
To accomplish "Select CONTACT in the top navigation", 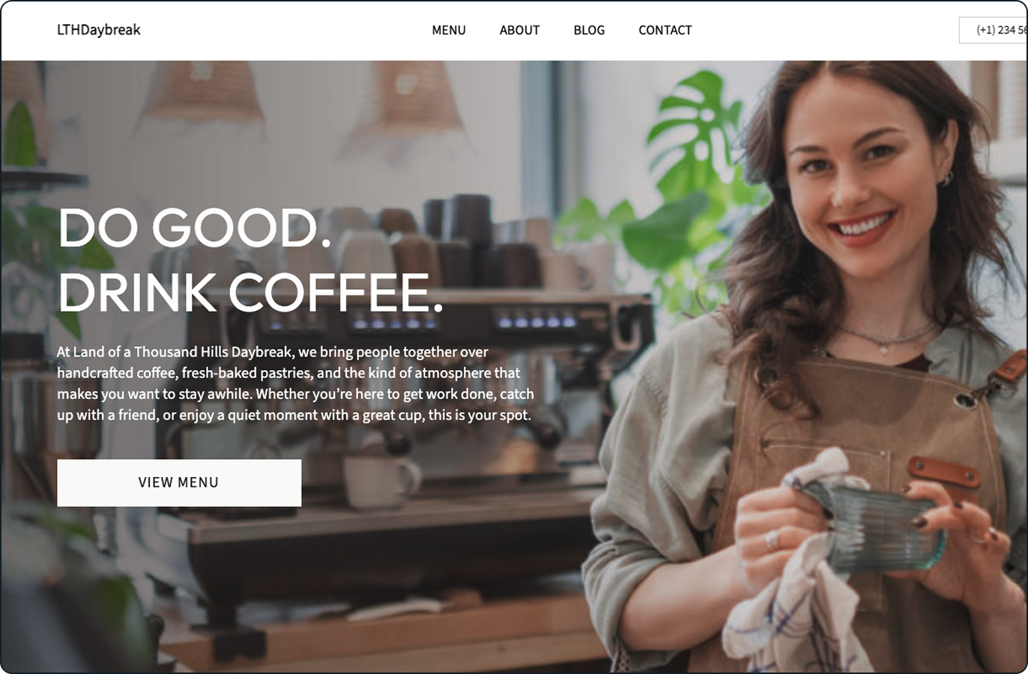I will [x=665, y=30].
